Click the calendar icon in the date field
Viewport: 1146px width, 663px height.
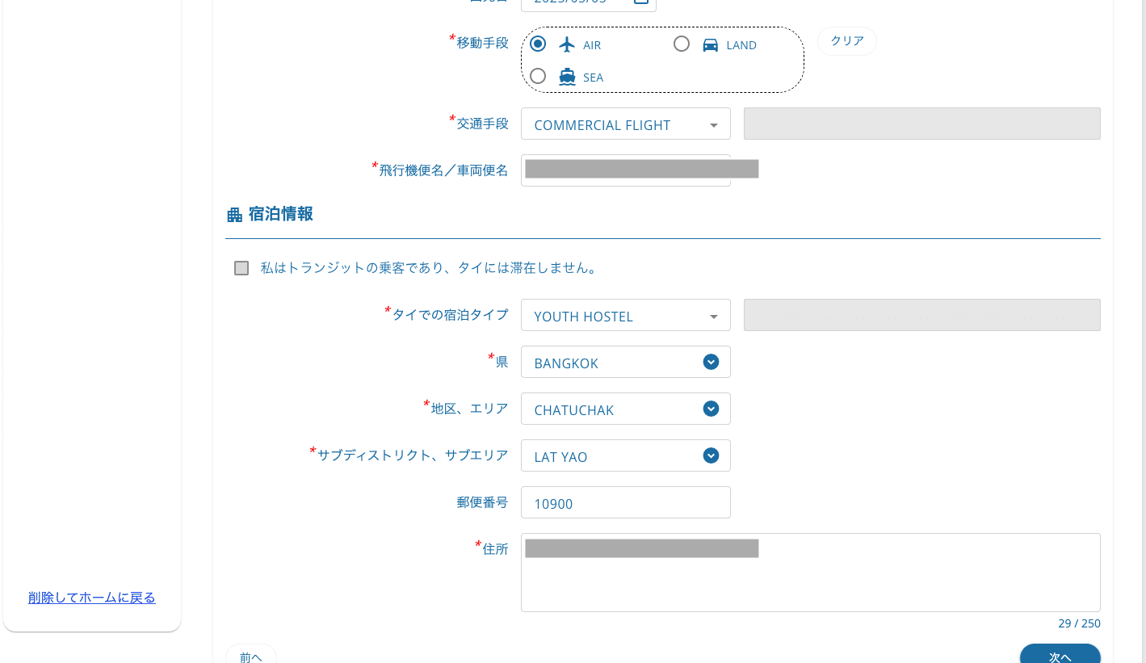[x=640, y=2]
